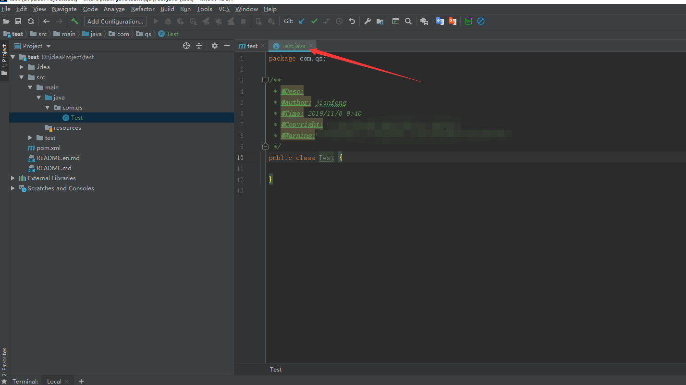This screenshot has height=385, width=686.
Task: Click the Run play icon
Action: [x=156, y=21]
